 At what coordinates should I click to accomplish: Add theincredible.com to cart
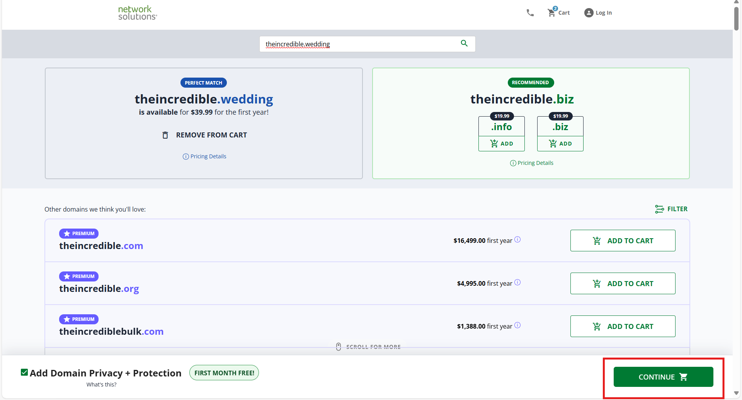coord(623,241)
